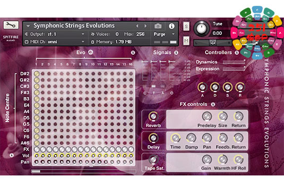Click the Reverb Return knob
Viewport: 284px width, 193px height.
pos(238,116)
